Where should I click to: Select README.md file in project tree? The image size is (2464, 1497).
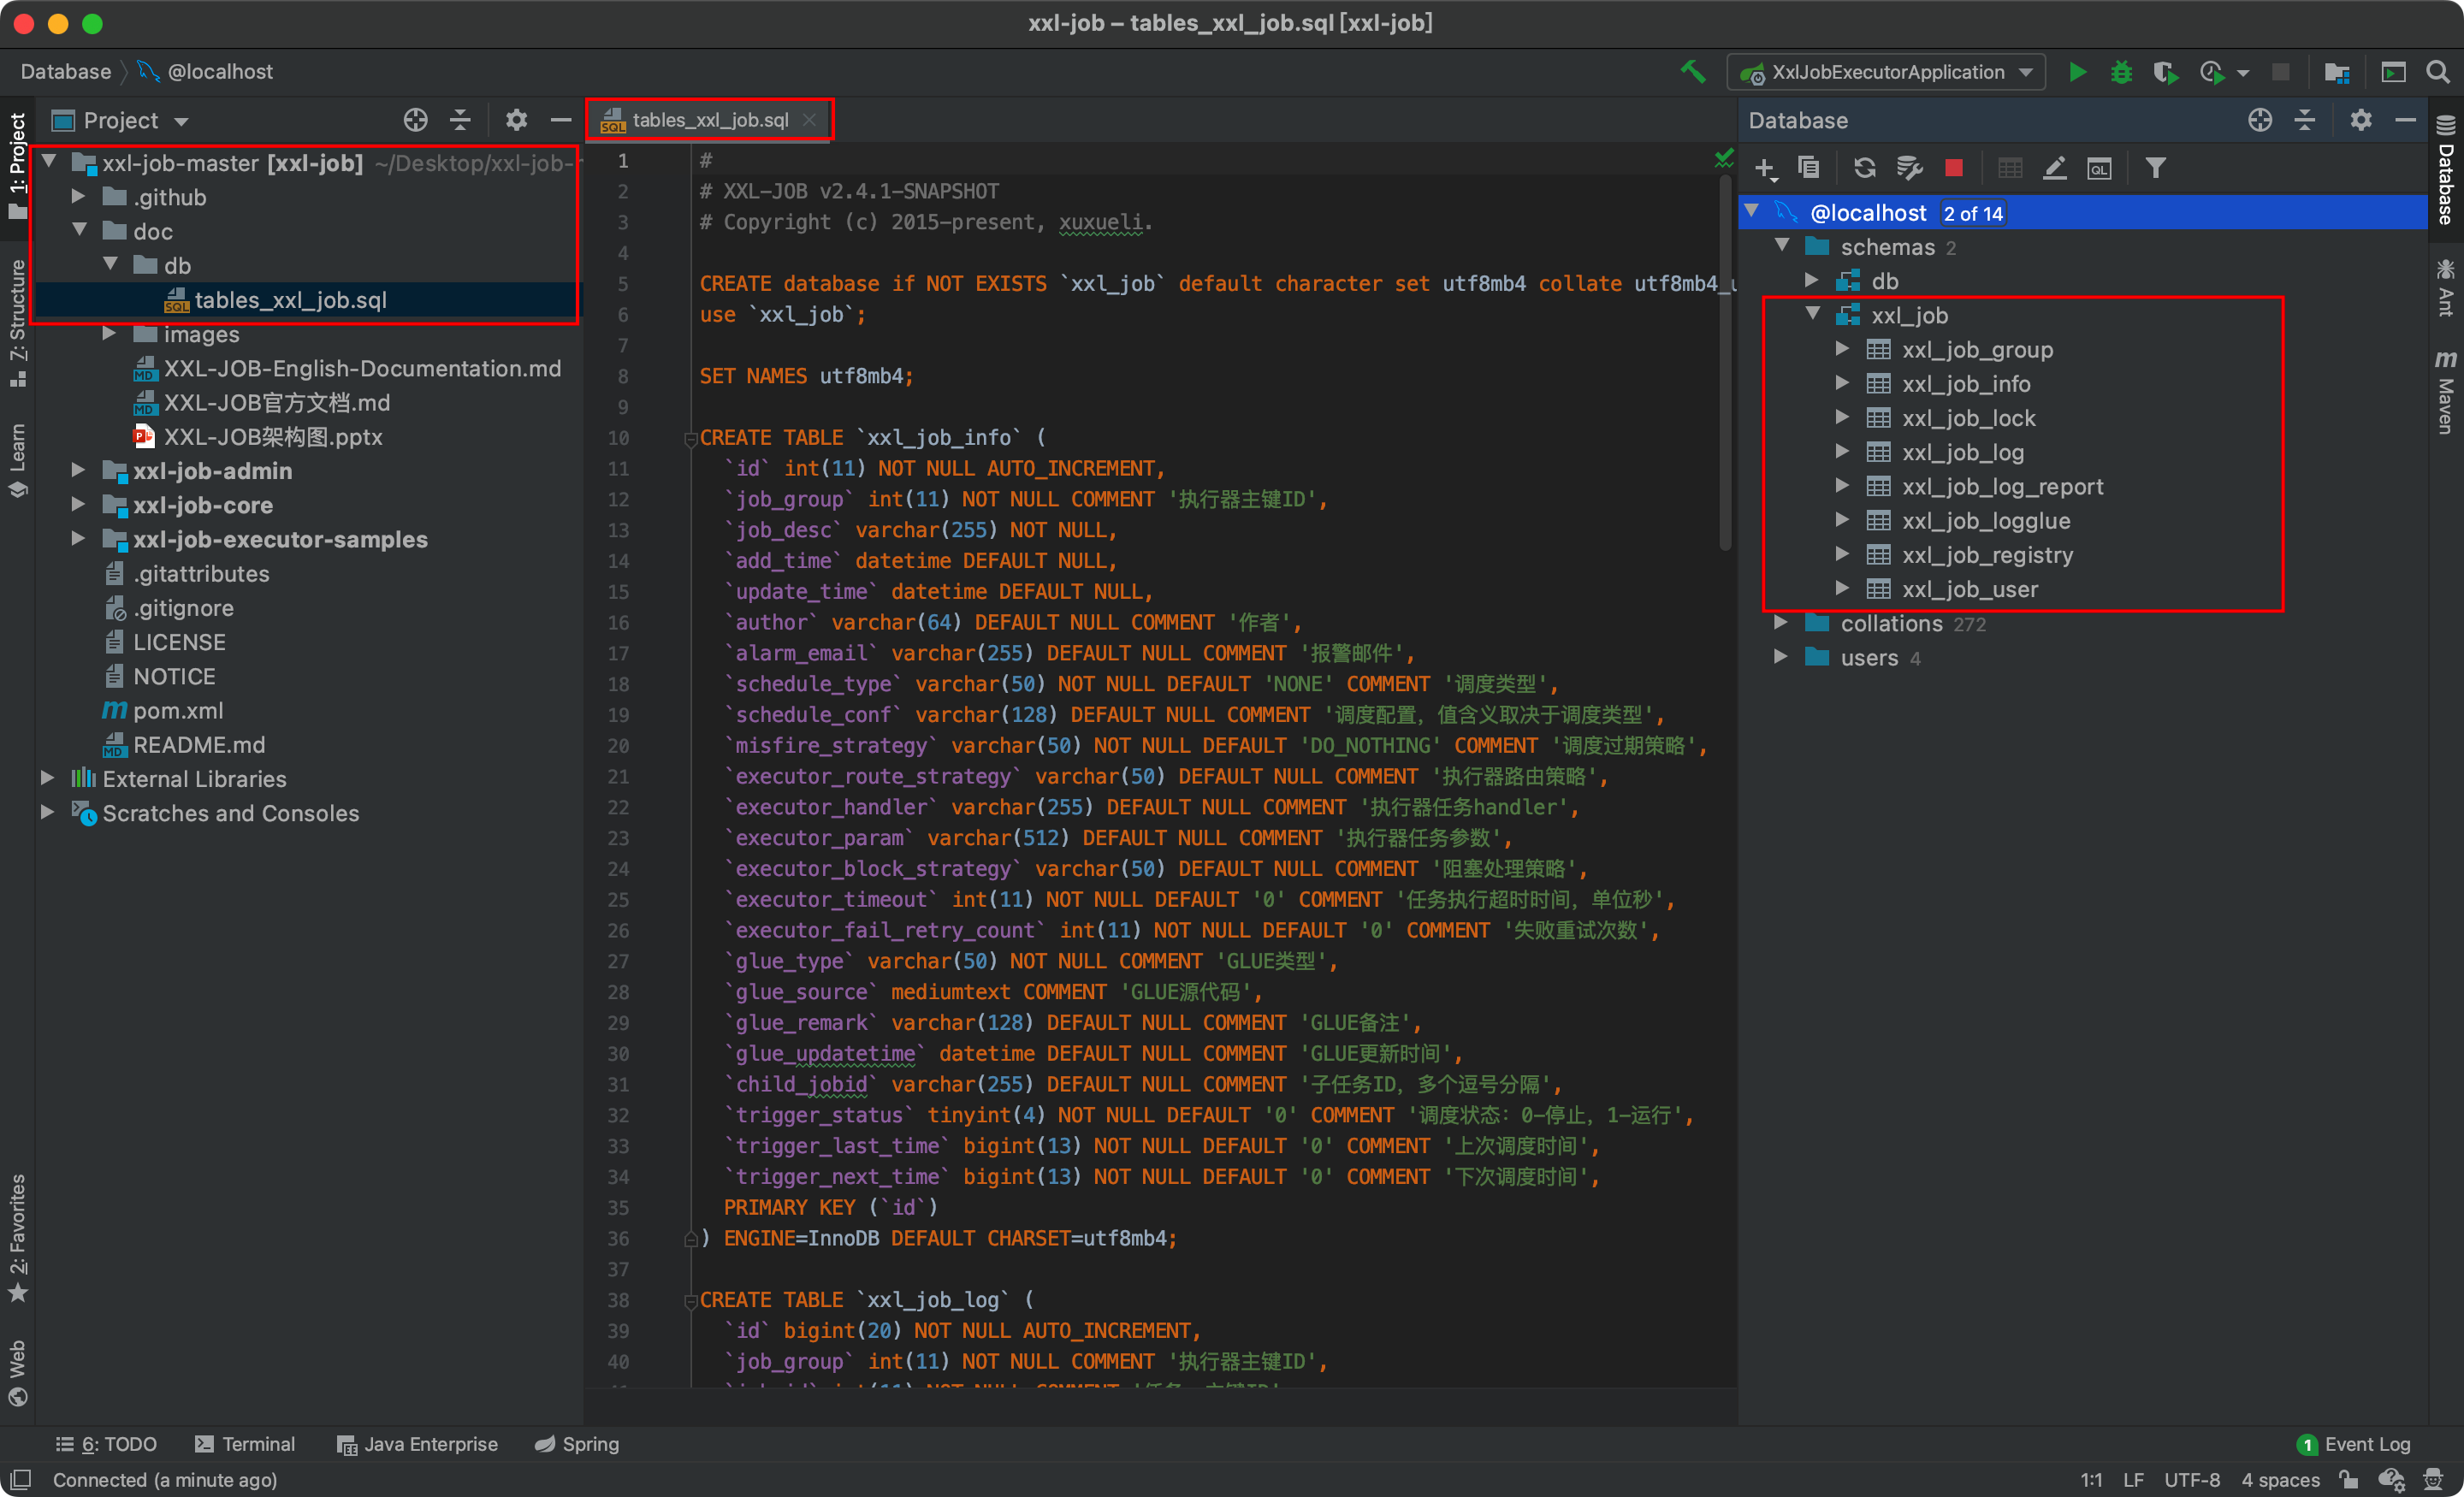(x=199, y=745)
